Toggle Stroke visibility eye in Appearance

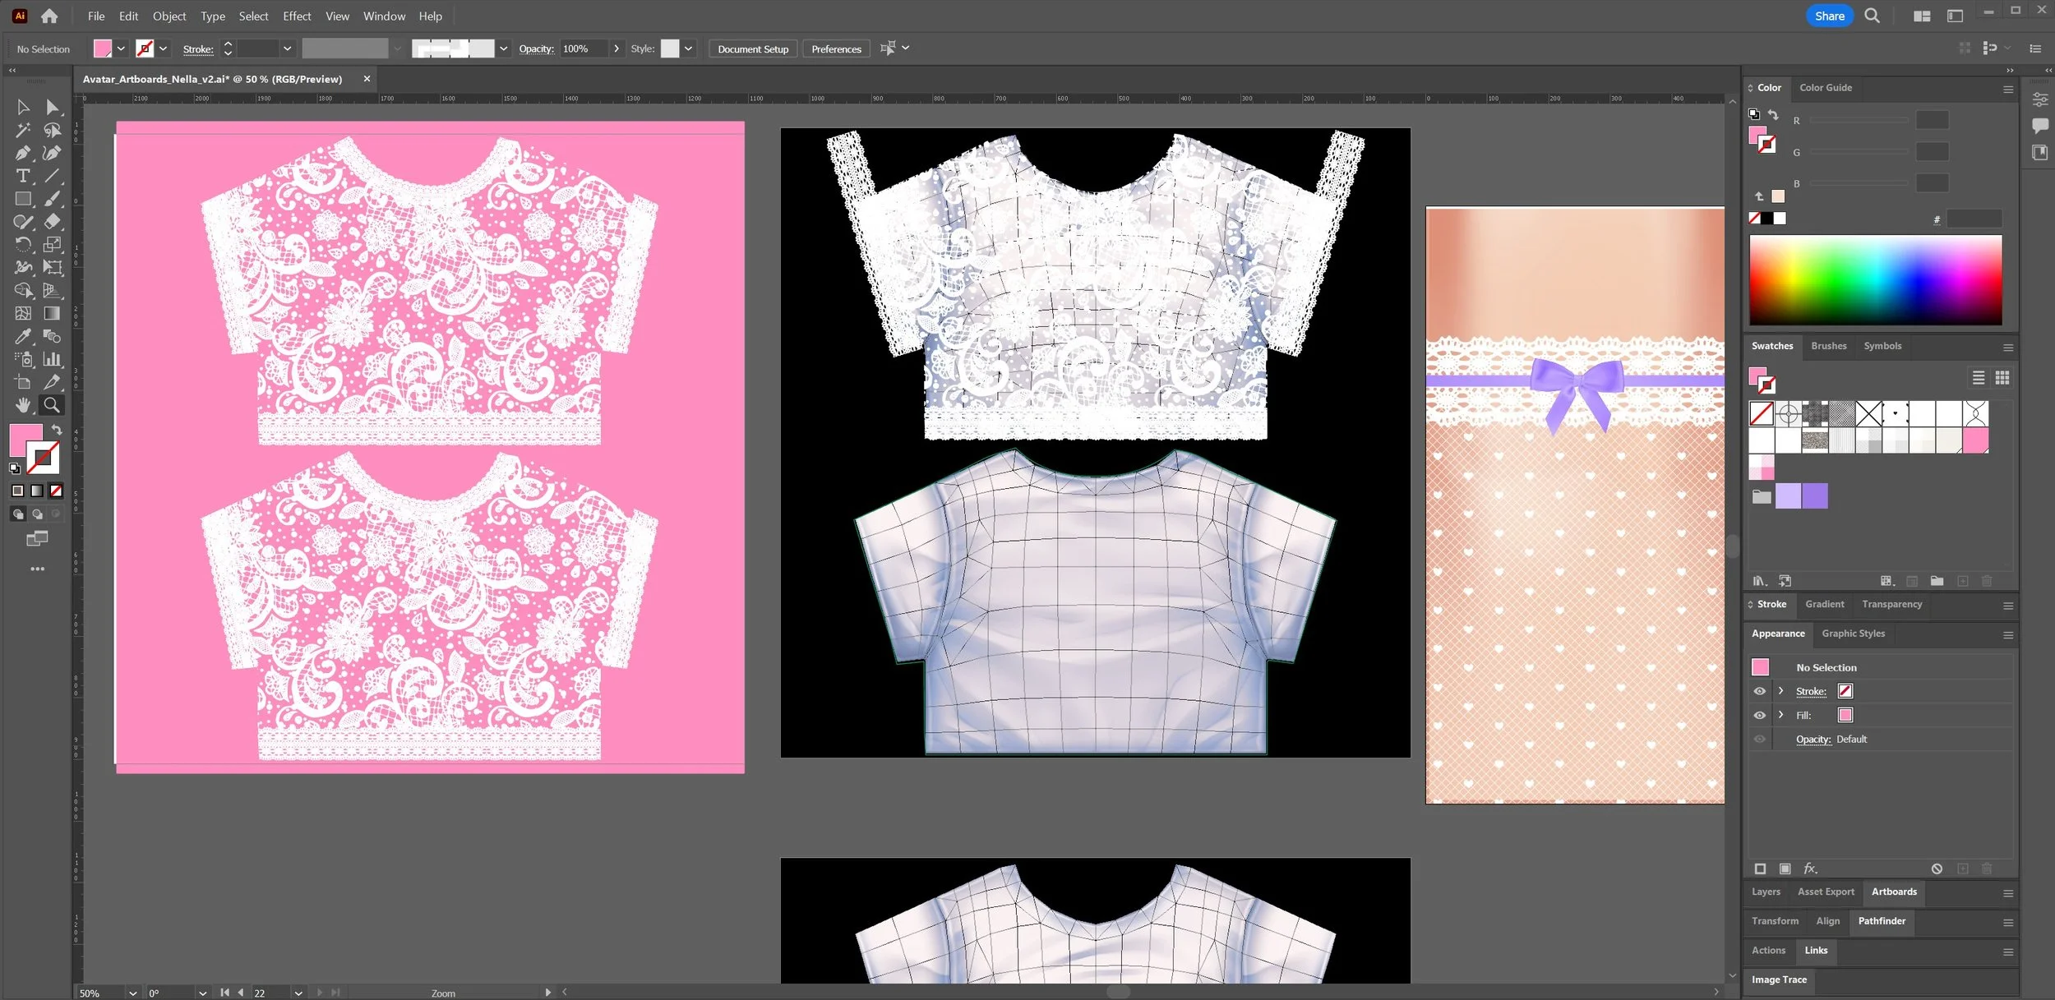pyautogui.click(x=1759, y=691)
